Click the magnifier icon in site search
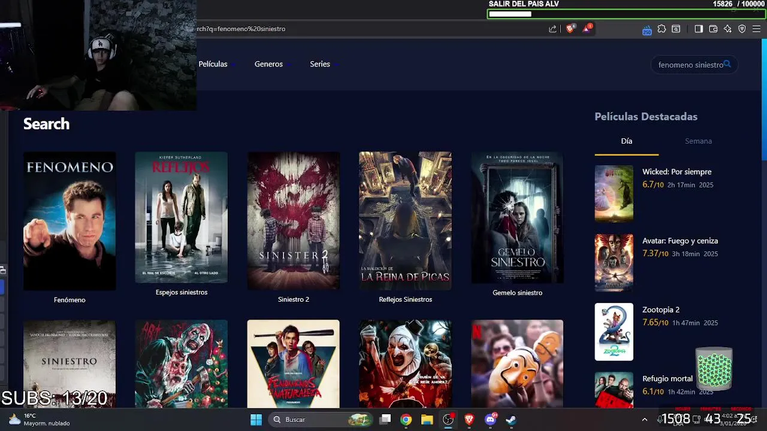767x431 pixels. tap(727, 64)
